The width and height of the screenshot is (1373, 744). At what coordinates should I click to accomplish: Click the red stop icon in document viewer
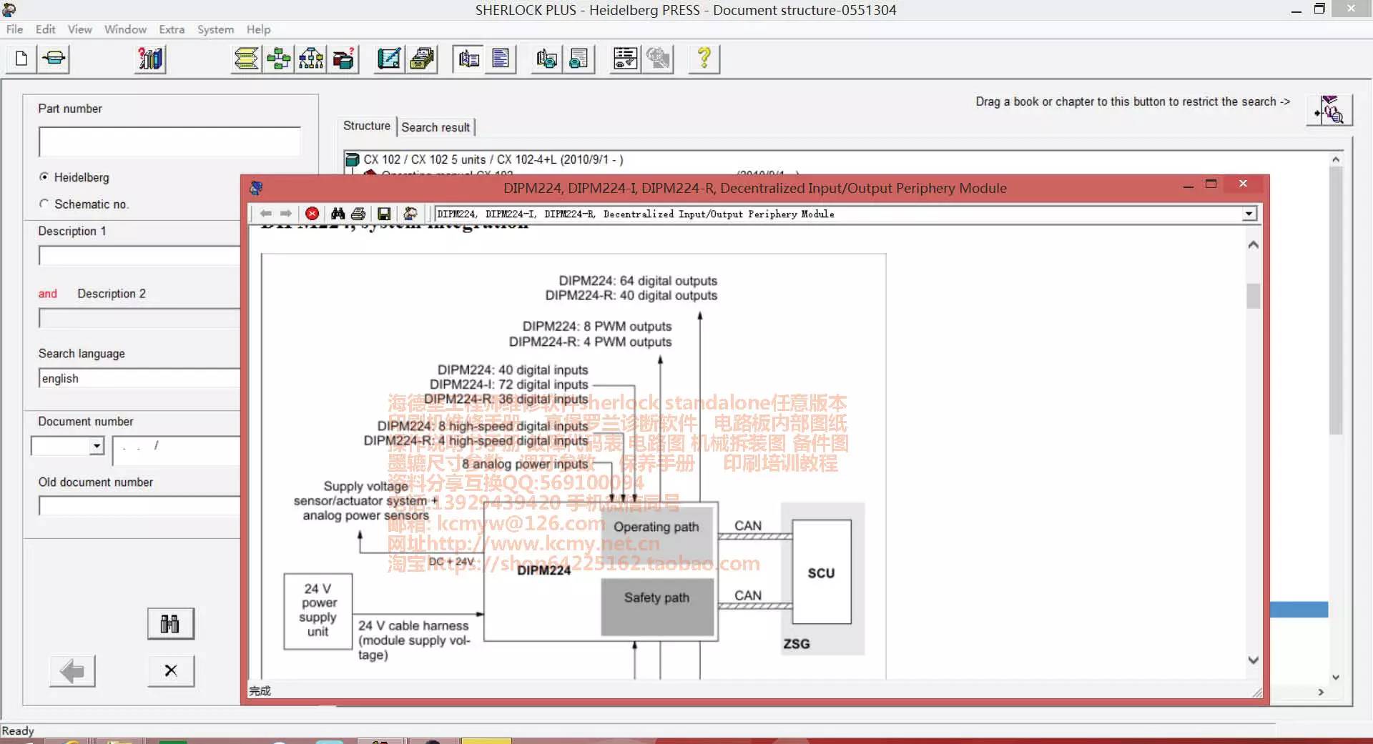click(312, 214)
